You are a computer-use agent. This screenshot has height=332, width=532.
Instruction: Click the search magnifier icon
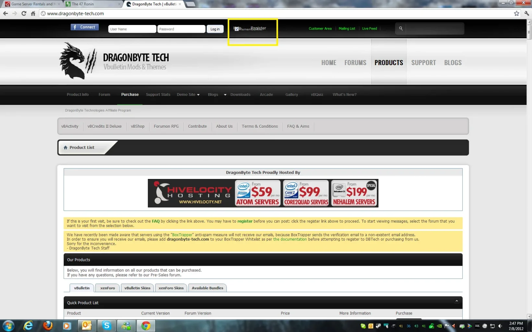click(401, 29)
